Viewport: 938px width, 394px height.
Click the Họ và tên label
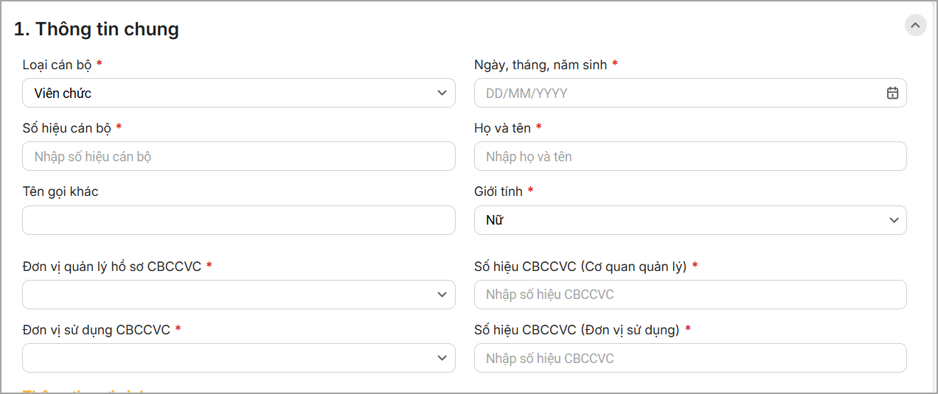tap(502, 128)
